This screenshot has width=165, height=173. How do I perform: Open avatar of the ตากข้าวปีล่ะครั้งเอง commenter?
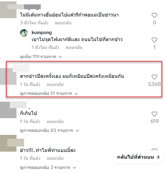point(8,77)
